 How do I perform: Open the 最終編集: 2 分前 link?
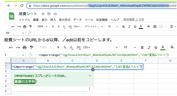pos(134,19)
